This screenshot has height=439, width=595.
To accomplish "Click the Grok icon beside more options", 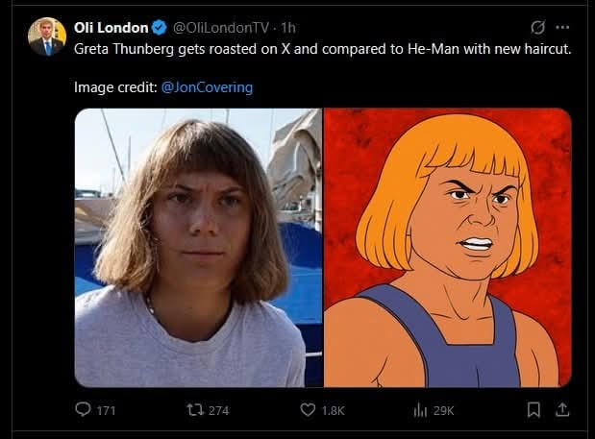I will coord(539,27).
